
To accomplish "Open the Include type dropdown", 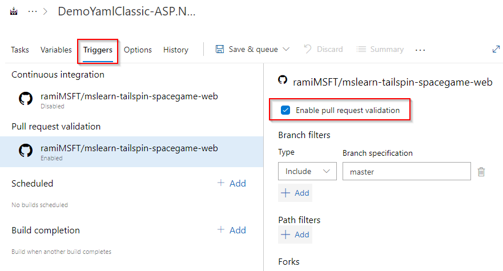I will tap(307, 171).
